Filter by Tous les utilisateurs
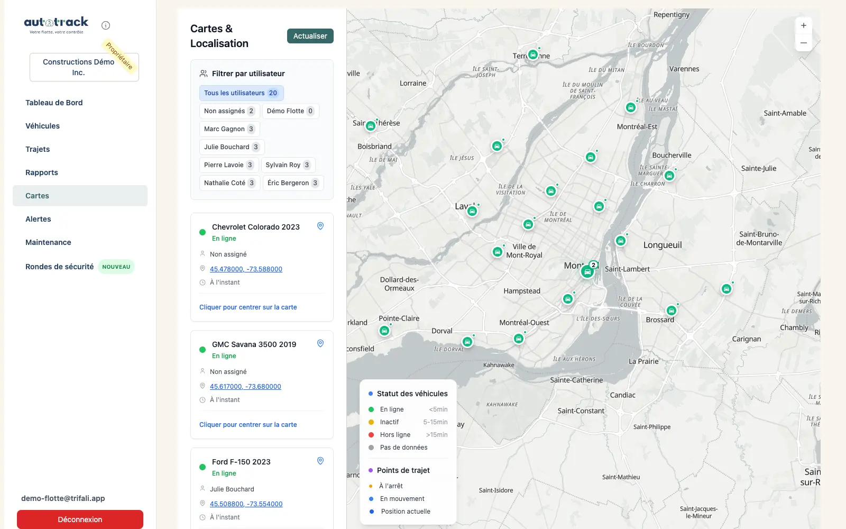 point(242,93)
